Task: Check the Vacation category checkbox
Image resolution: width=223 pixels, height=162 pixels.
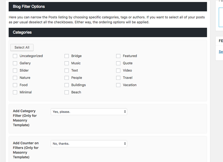Action: coord(118,85)
